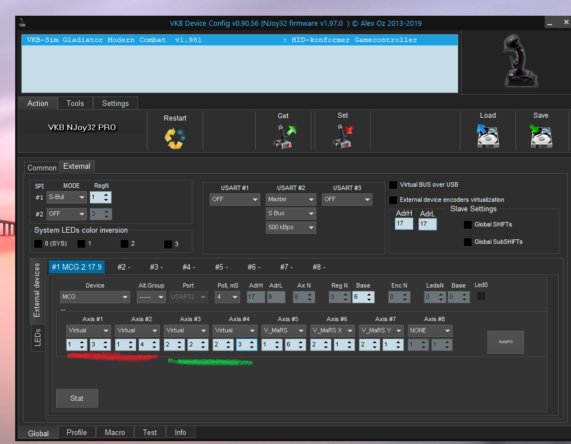Click the LedsN stepper field
Image resolution: width=571 pixels, height=444 pixels.
[435, 297]
